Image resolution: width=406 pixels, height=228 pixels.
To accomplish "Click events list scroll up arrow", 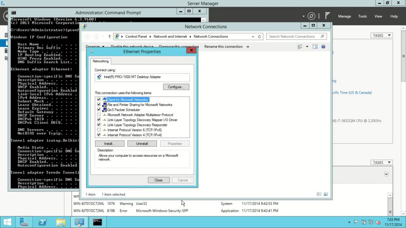I will coord(390,195).
